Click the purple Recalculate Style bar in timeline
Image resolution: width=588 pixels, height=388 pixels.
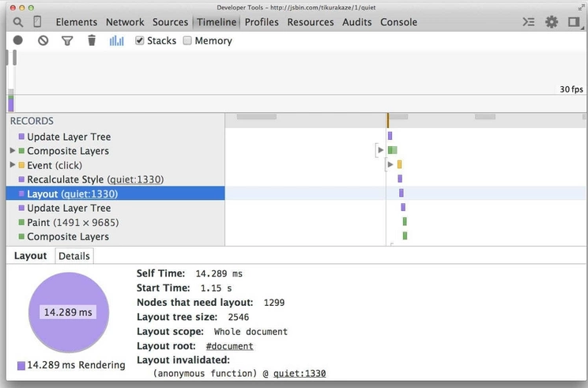pyautogui.click(x=400, y=179)
